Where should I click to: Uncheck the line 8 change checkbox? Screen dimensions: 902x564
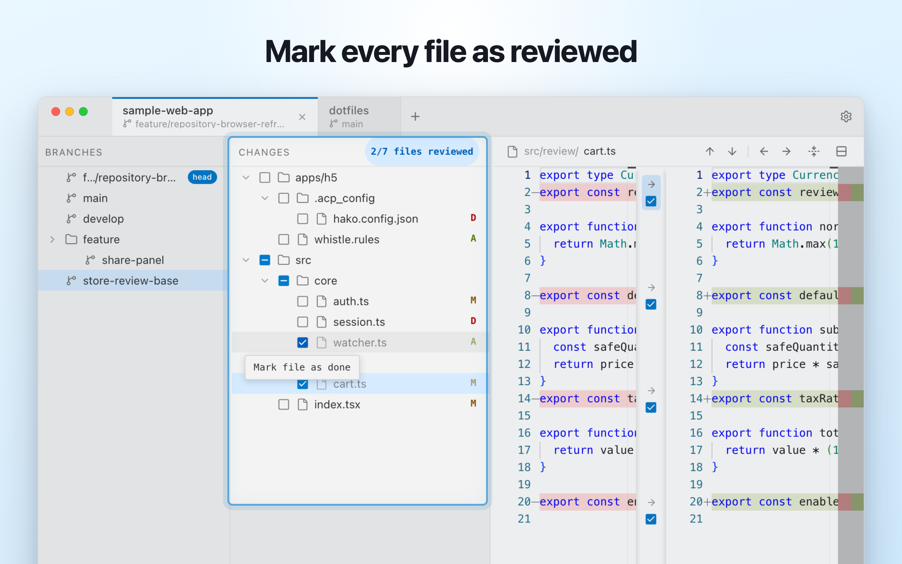[651, 304]
